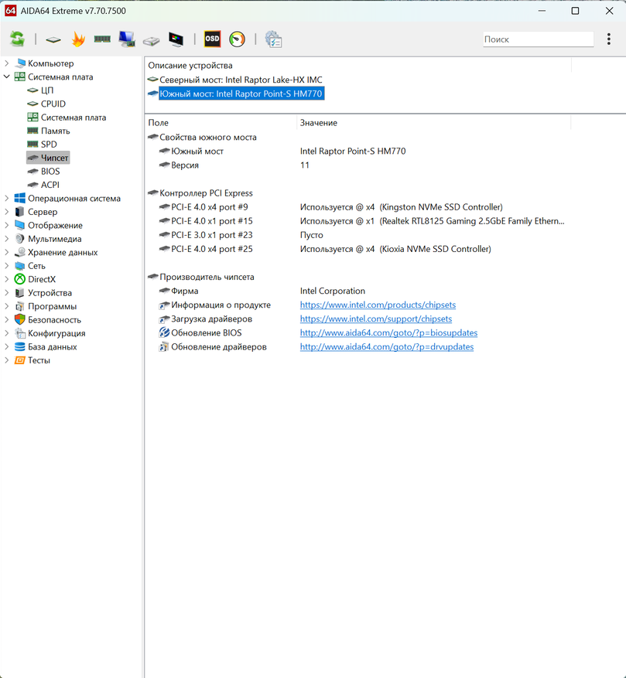Select the PCI-E 4.0 x1 port #15 row
The width and height of the screenshot is (626, 678).
[212, 221]
